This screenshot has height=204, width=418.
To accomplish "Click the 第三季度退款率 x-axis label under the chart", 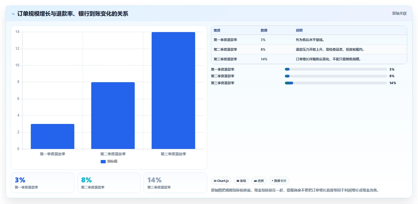I will pyautogui.click(x=173, y=154).
